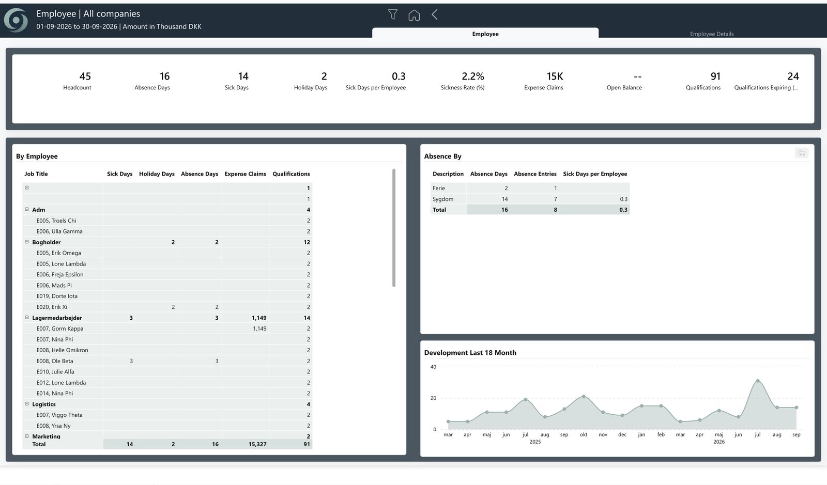The width and height of the screenshot is (827, 485).
Task: Open the Employee Details tab
Action: pos(712,34)
